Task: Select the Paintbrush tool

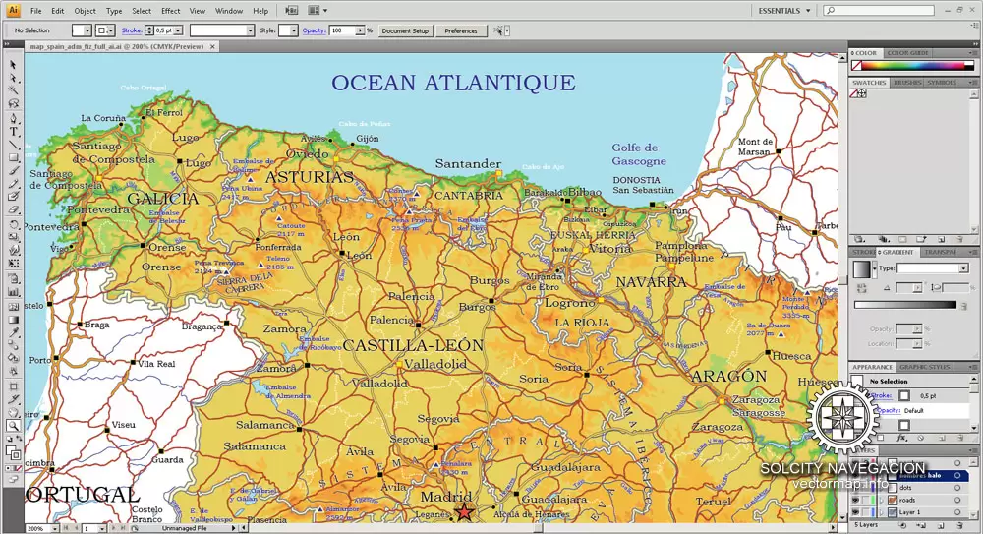Action: coord(13,171)
